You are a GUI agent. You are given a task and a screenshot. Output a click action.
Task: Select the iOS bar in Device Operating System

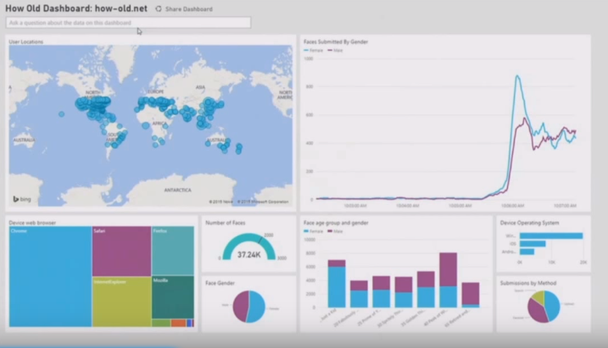click(x=533, y=244)
